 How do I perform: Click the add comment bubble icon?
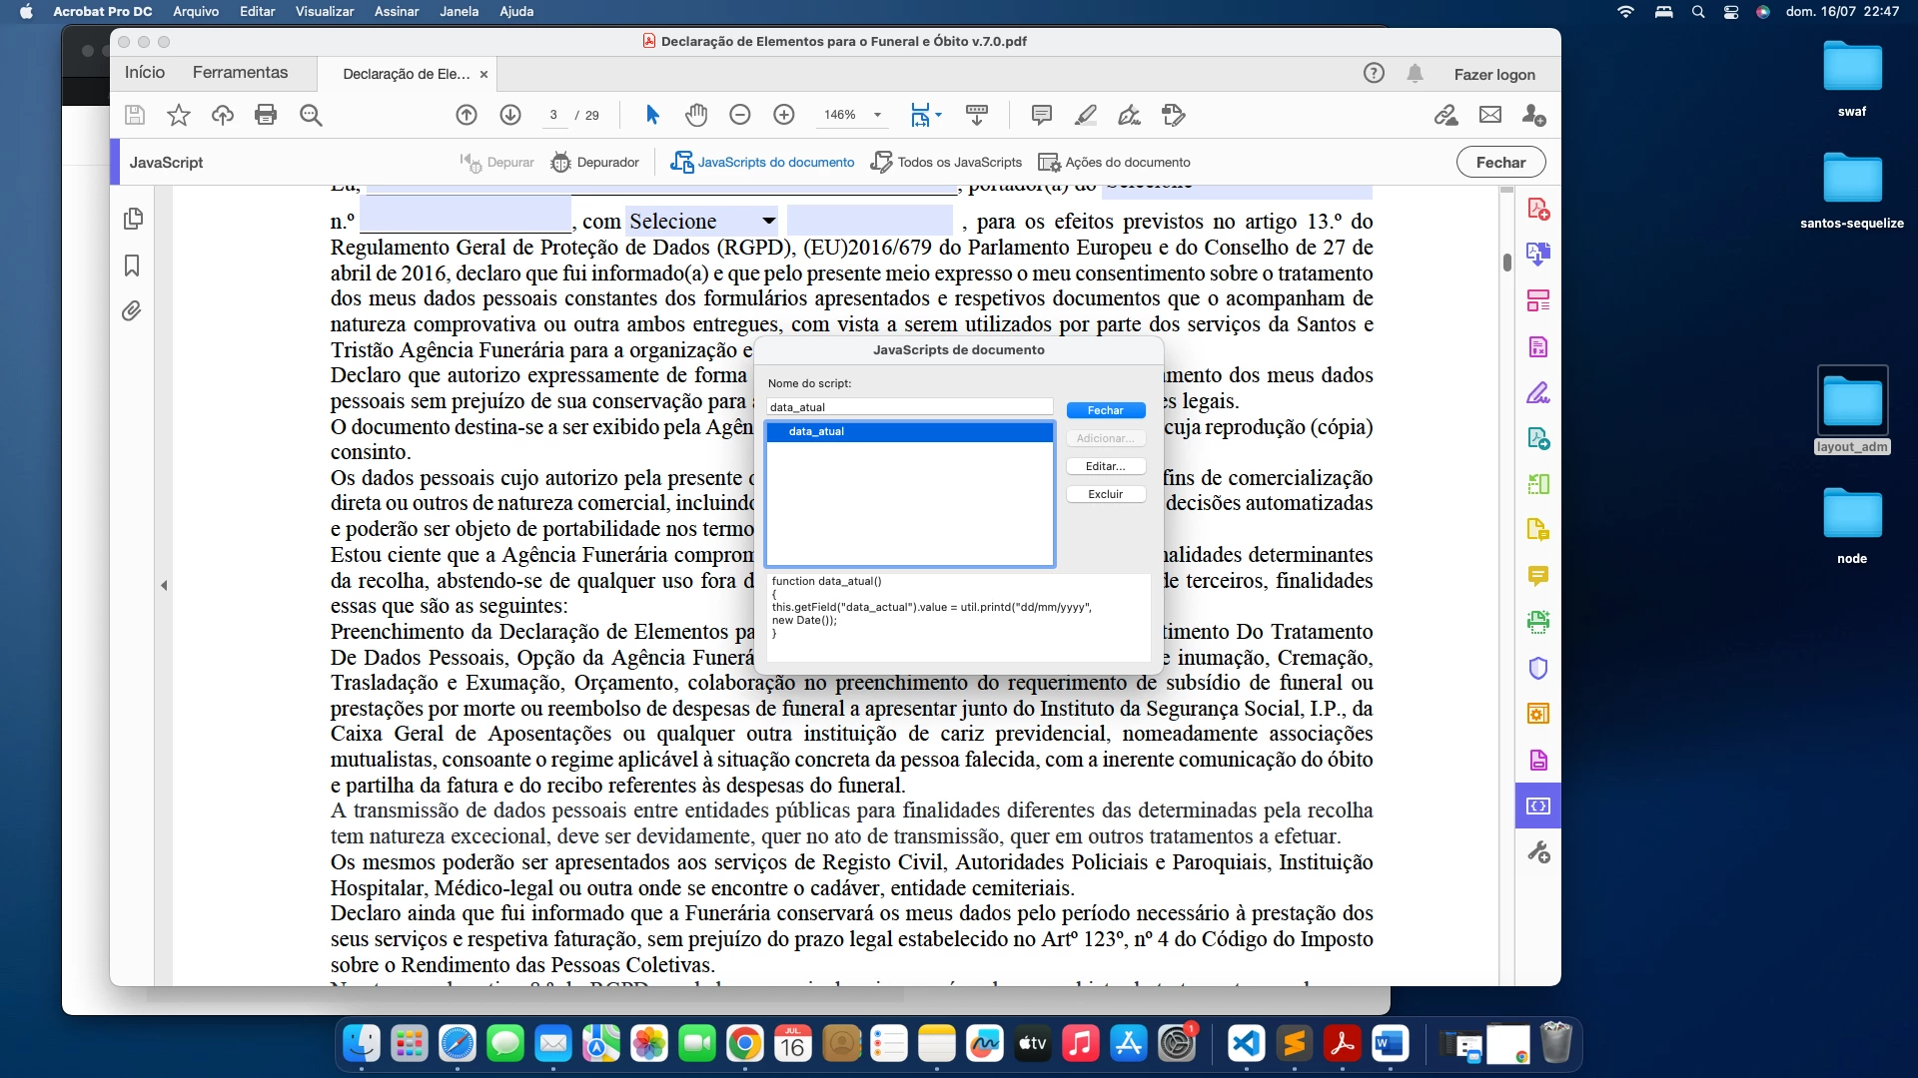(1041, 115)
